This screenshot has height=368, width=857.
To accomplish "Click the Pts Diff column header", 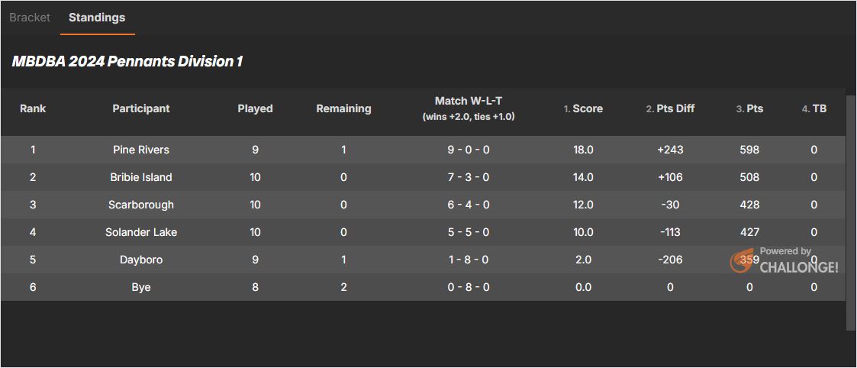I will 671,108.
